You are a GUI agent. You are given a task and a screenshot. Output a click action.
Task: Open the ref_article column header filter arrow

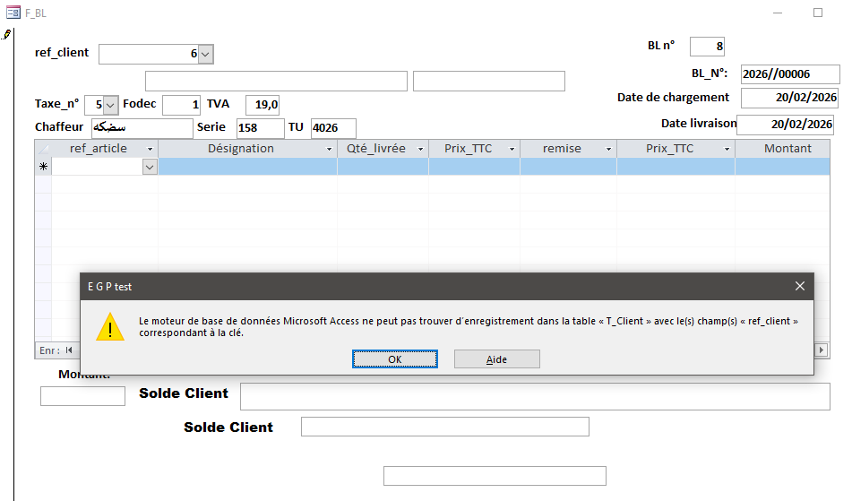tap(150, 149)
